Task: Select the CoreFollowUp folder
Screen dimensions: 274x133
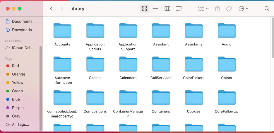Action: tap(227, 102)
